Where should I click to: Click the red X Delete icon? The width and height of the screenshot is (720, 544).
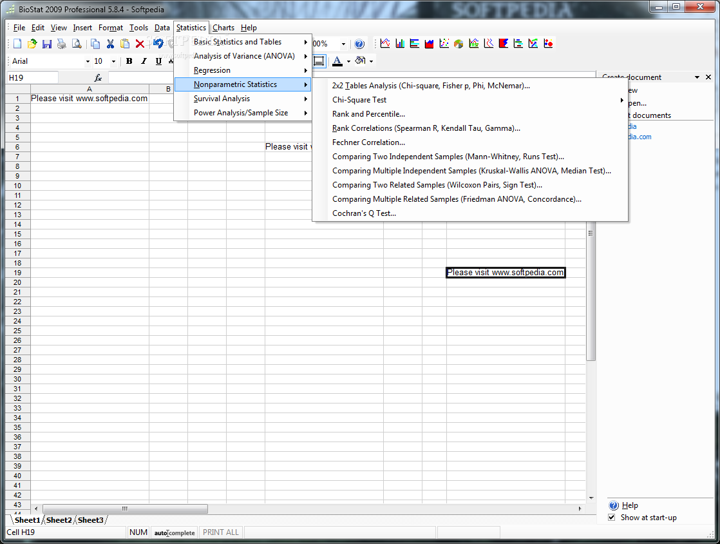(x=140, y=44)
